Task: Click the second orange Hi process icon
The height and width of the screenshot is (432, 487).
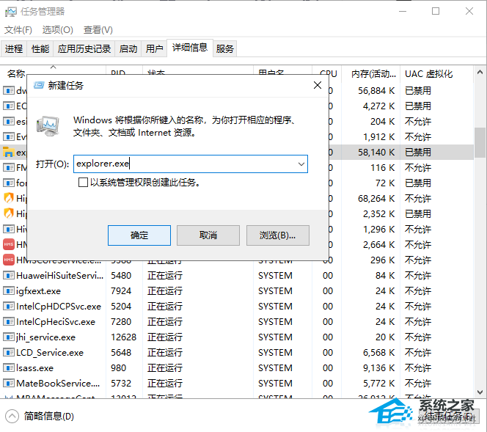Action: 8,213
